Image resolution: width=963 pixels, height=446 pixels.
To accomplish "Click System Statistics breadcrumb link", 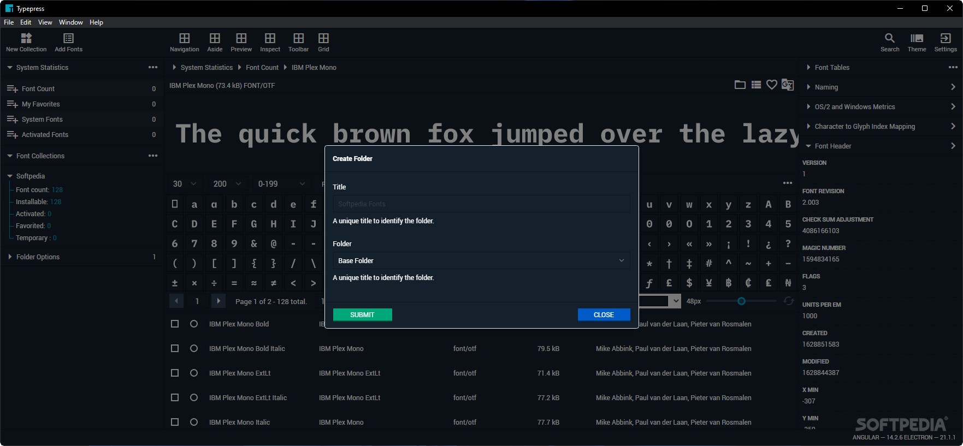I will (206, 67).
